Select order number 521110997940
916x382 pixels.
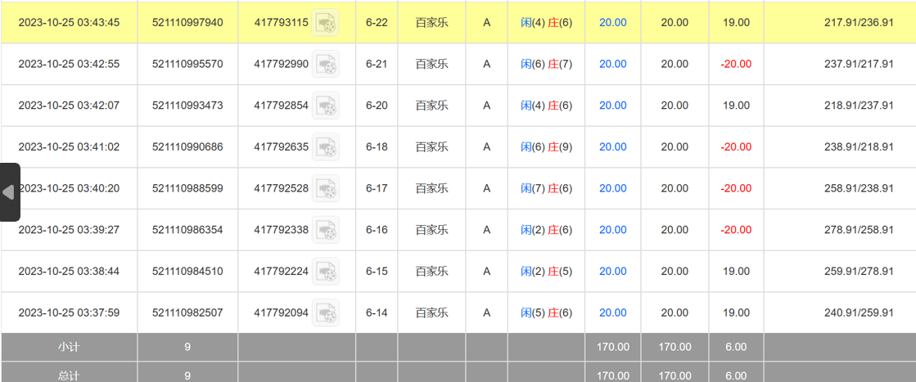187,23
